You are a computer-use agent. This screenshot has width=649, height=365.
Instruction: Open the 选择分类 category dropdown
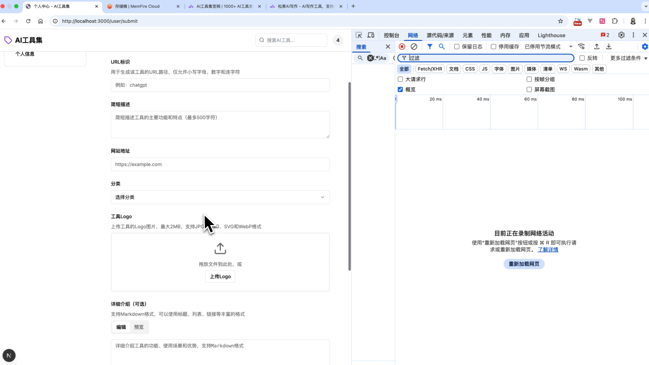pos(220,197)
